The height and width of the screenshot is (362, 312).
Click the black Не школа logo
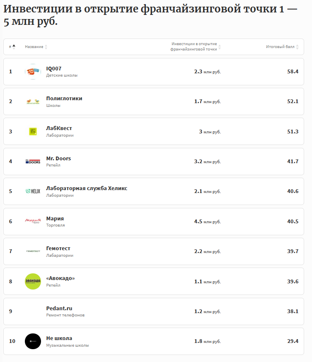33,341
